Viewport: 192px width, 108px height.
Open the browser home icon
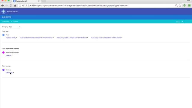pyautogui.click(x=15, y=5)
